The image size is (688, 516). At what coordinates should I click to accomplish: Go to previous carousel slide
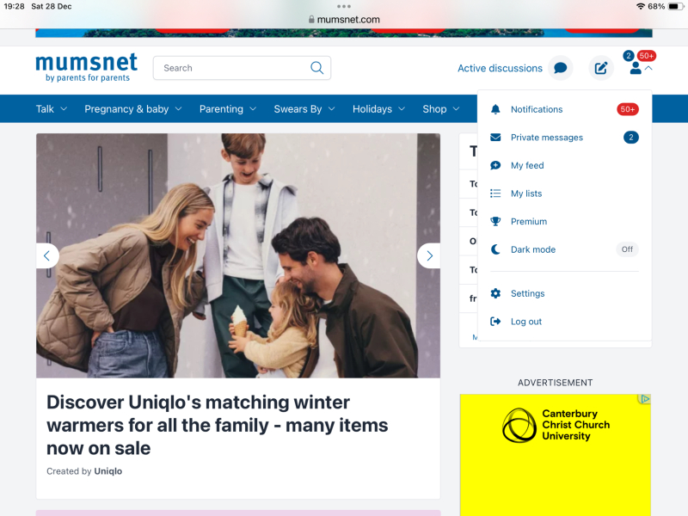tap(47, 255)
